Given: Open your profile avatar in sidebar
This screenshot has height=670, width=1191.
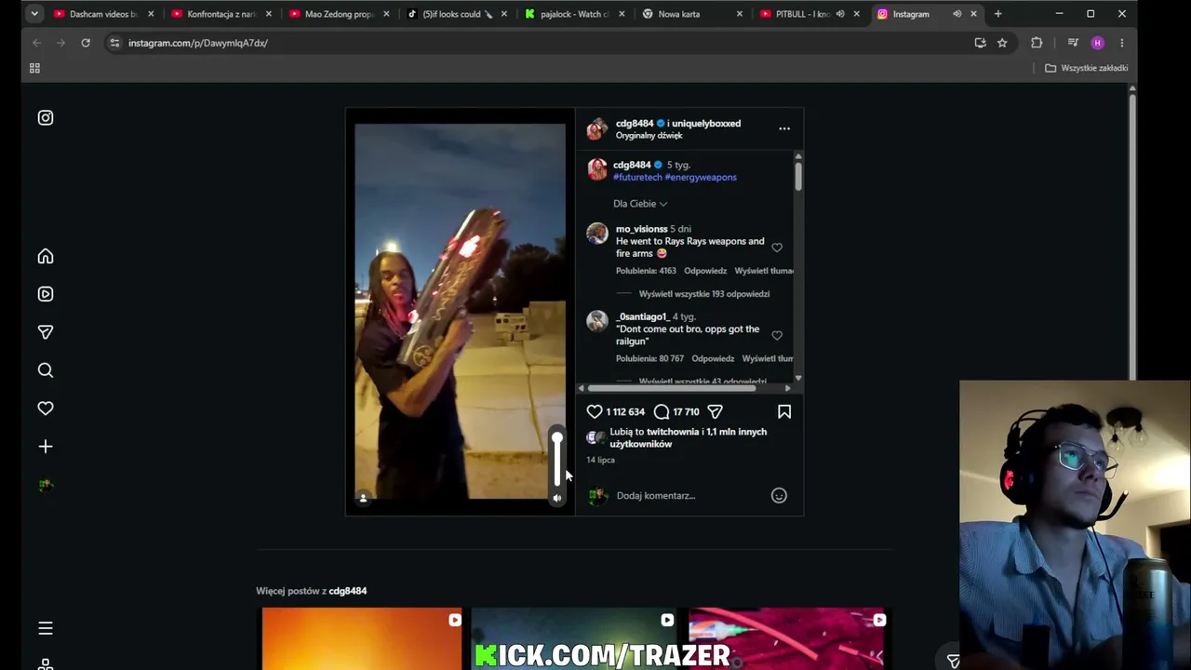Looking at the screenshot, I should (x=46, y=485).
